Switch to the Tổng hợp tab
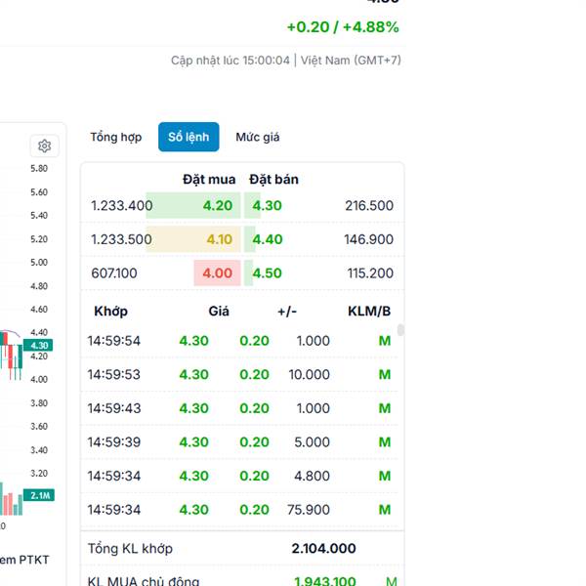This screenshot has height=586, width=586. coord(116,137)
